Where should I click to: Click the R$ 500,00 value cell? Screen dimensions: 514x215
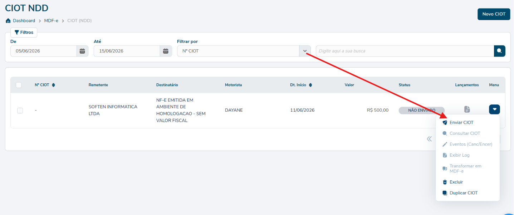[x=377, y=110]
